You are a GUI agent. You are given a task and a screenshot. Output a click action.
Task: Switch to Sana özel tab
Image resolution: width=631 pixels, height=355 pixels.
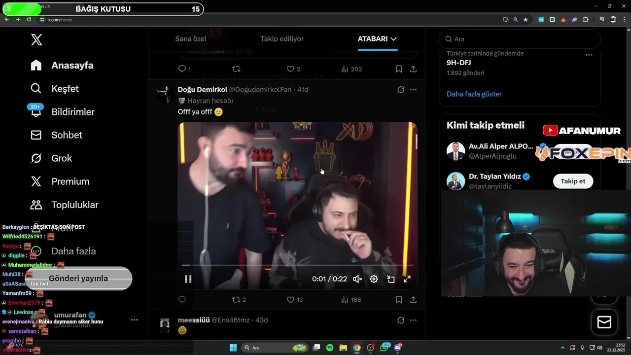(191, 39)
